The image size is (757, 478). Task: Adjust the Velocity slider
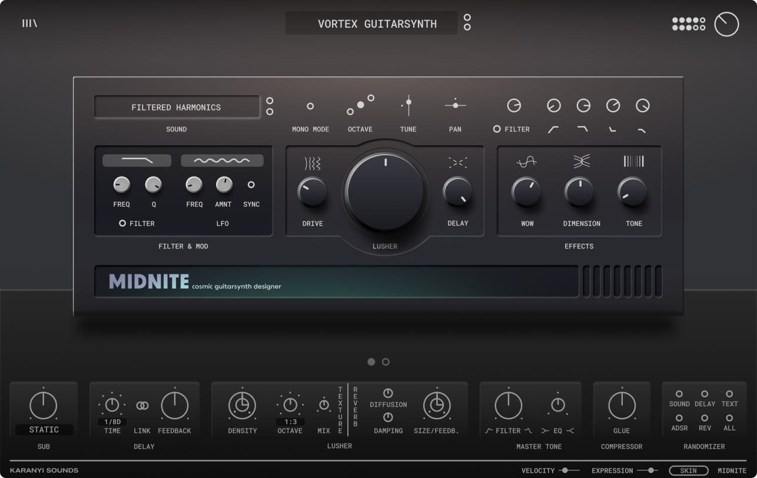click(566, 470)
